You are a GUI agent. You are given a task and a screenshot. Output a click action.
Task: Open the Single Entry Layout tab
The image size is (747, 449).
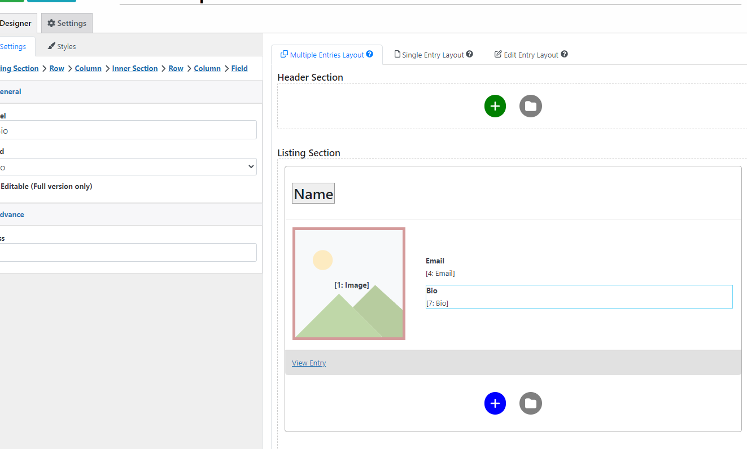click(x=434, y=54)
